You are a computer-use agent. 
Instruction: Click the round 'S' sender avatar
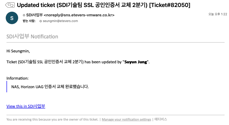coord(12,18)
